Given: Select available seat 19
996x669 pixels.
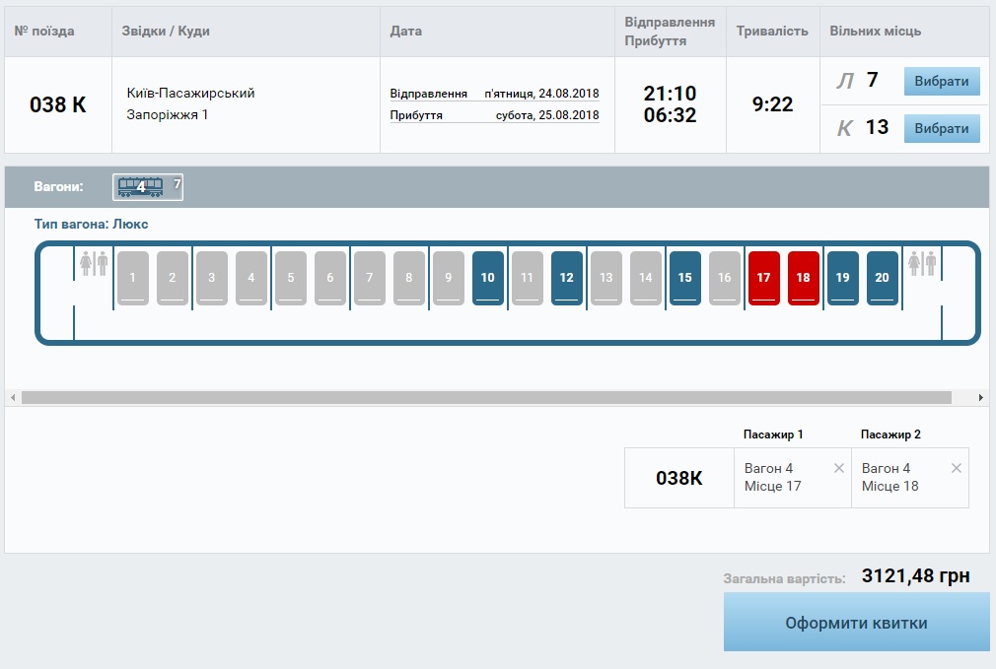Looking at the screenshot, I should click(842, 278).
